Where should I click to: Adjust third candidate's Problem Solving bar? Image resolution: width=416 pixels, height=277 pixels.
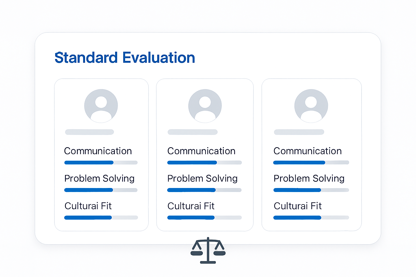(x=311, y=190)
